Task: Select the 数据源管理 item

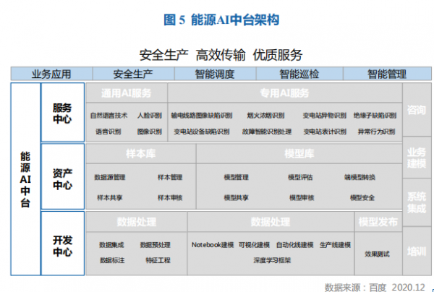Action: (110, 177)
